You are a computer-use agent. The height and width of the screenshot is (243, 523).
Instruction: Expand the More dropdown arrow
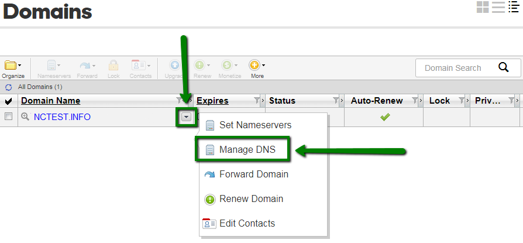(x=263, y=65)
